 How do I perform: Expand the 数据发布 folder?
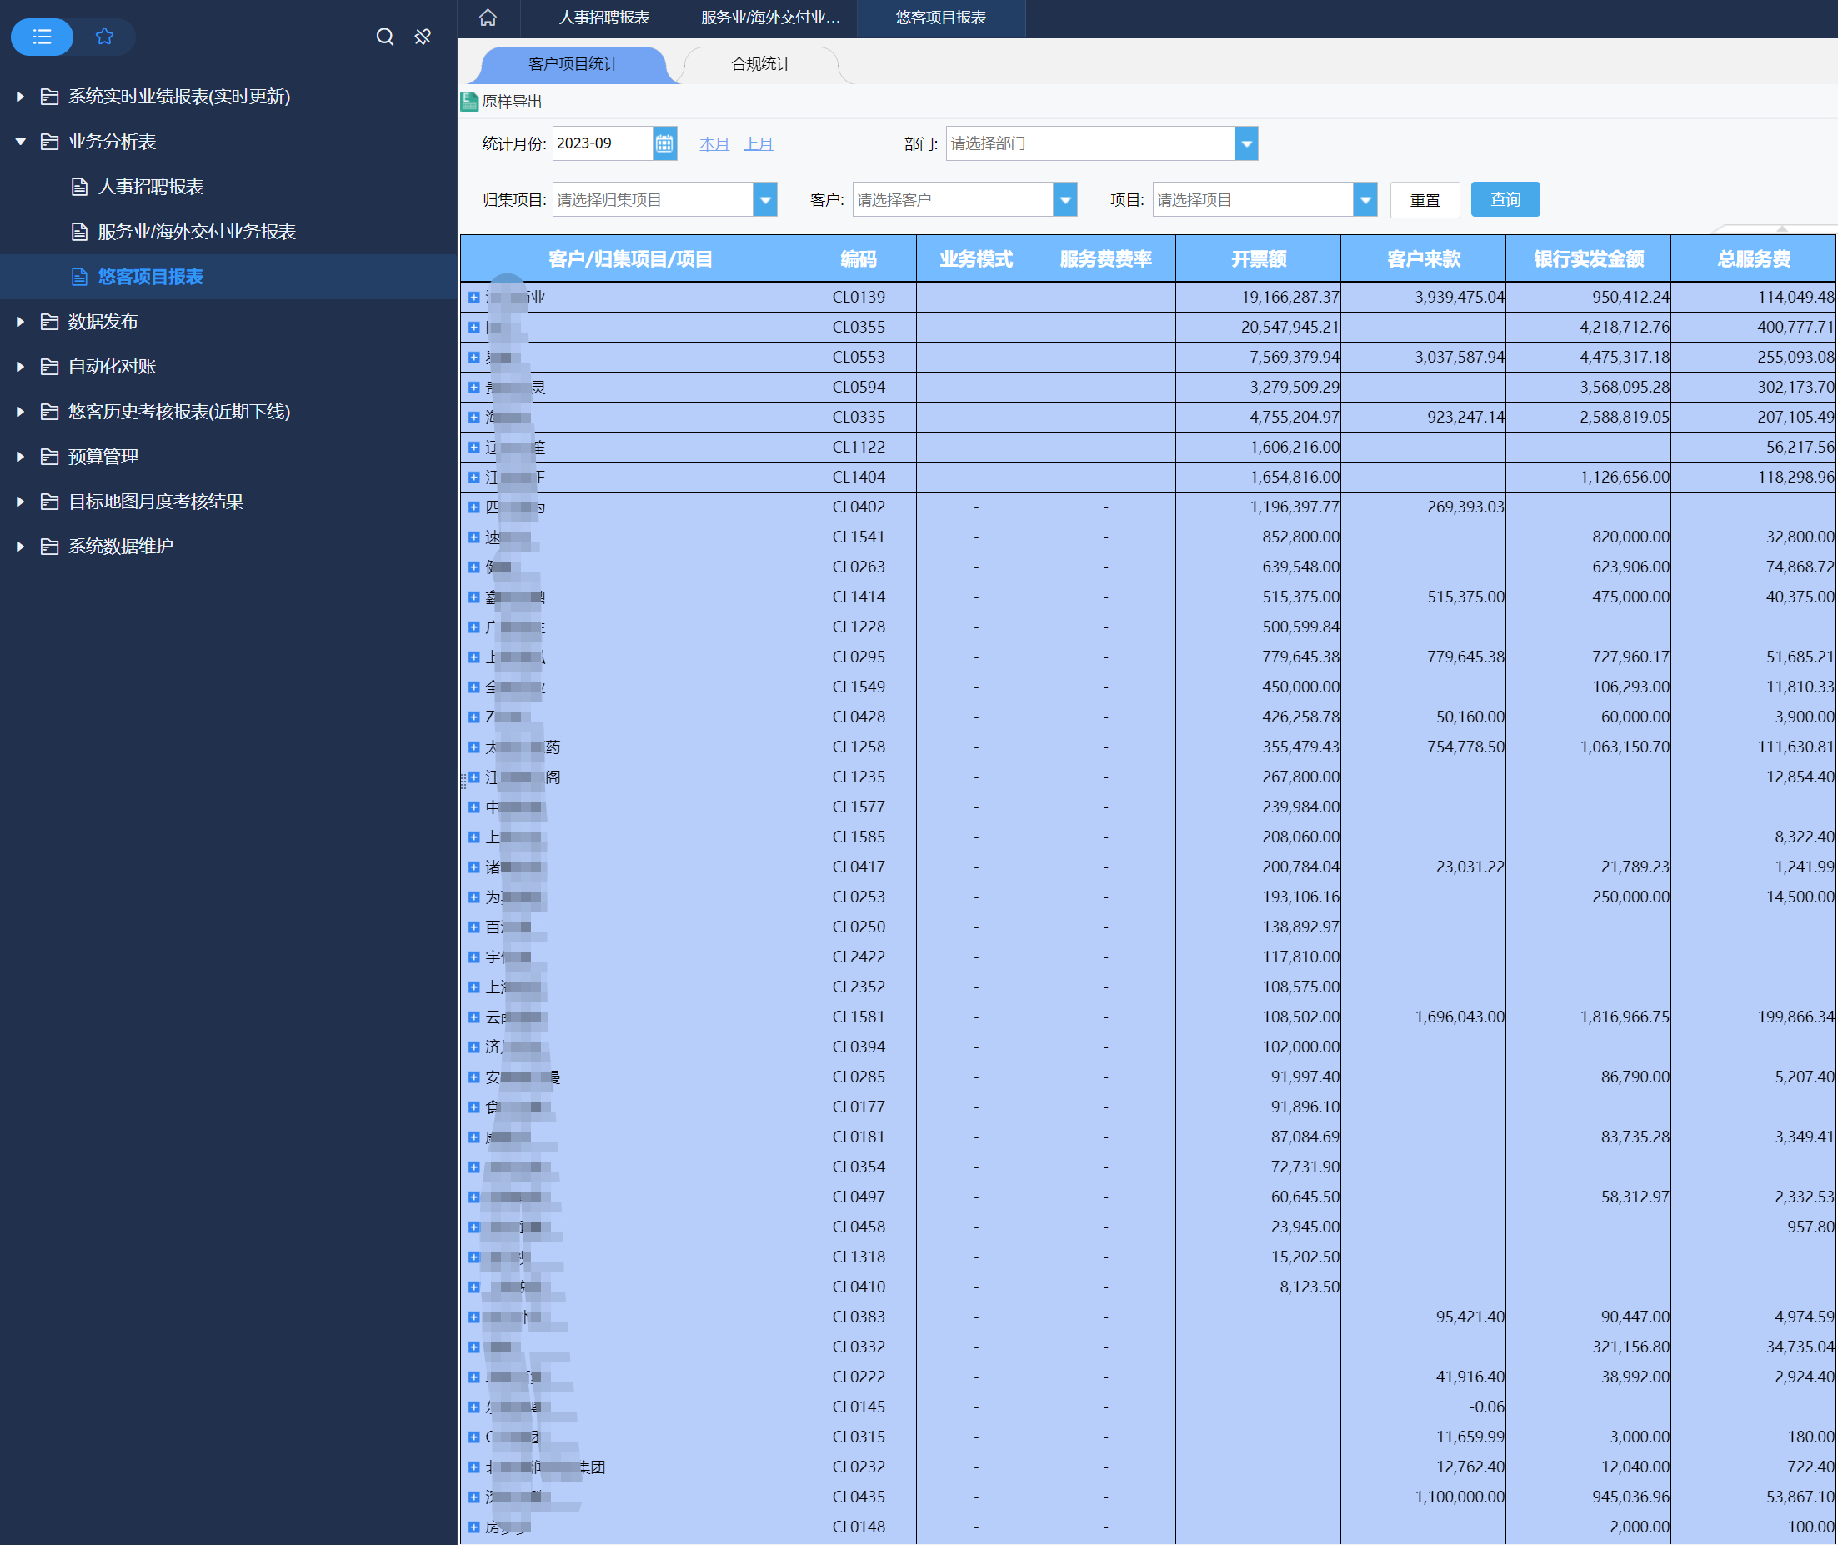click(20, 322)
